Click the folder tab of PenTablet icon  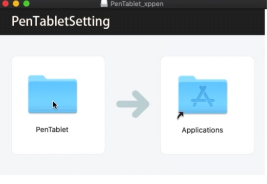tap(37, 77)
